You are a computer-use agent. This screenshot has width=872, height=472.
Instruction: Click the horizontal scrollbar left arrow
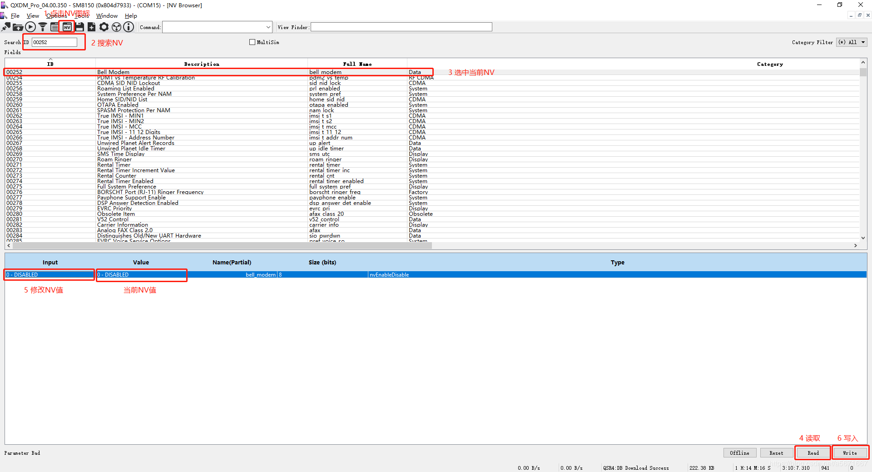9,245
